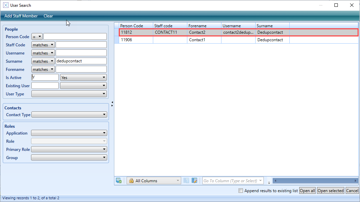This screenshot has width=360, height=202.
Task: Click the lock icon beside All Columns
Action: click(x=131, y=181)
